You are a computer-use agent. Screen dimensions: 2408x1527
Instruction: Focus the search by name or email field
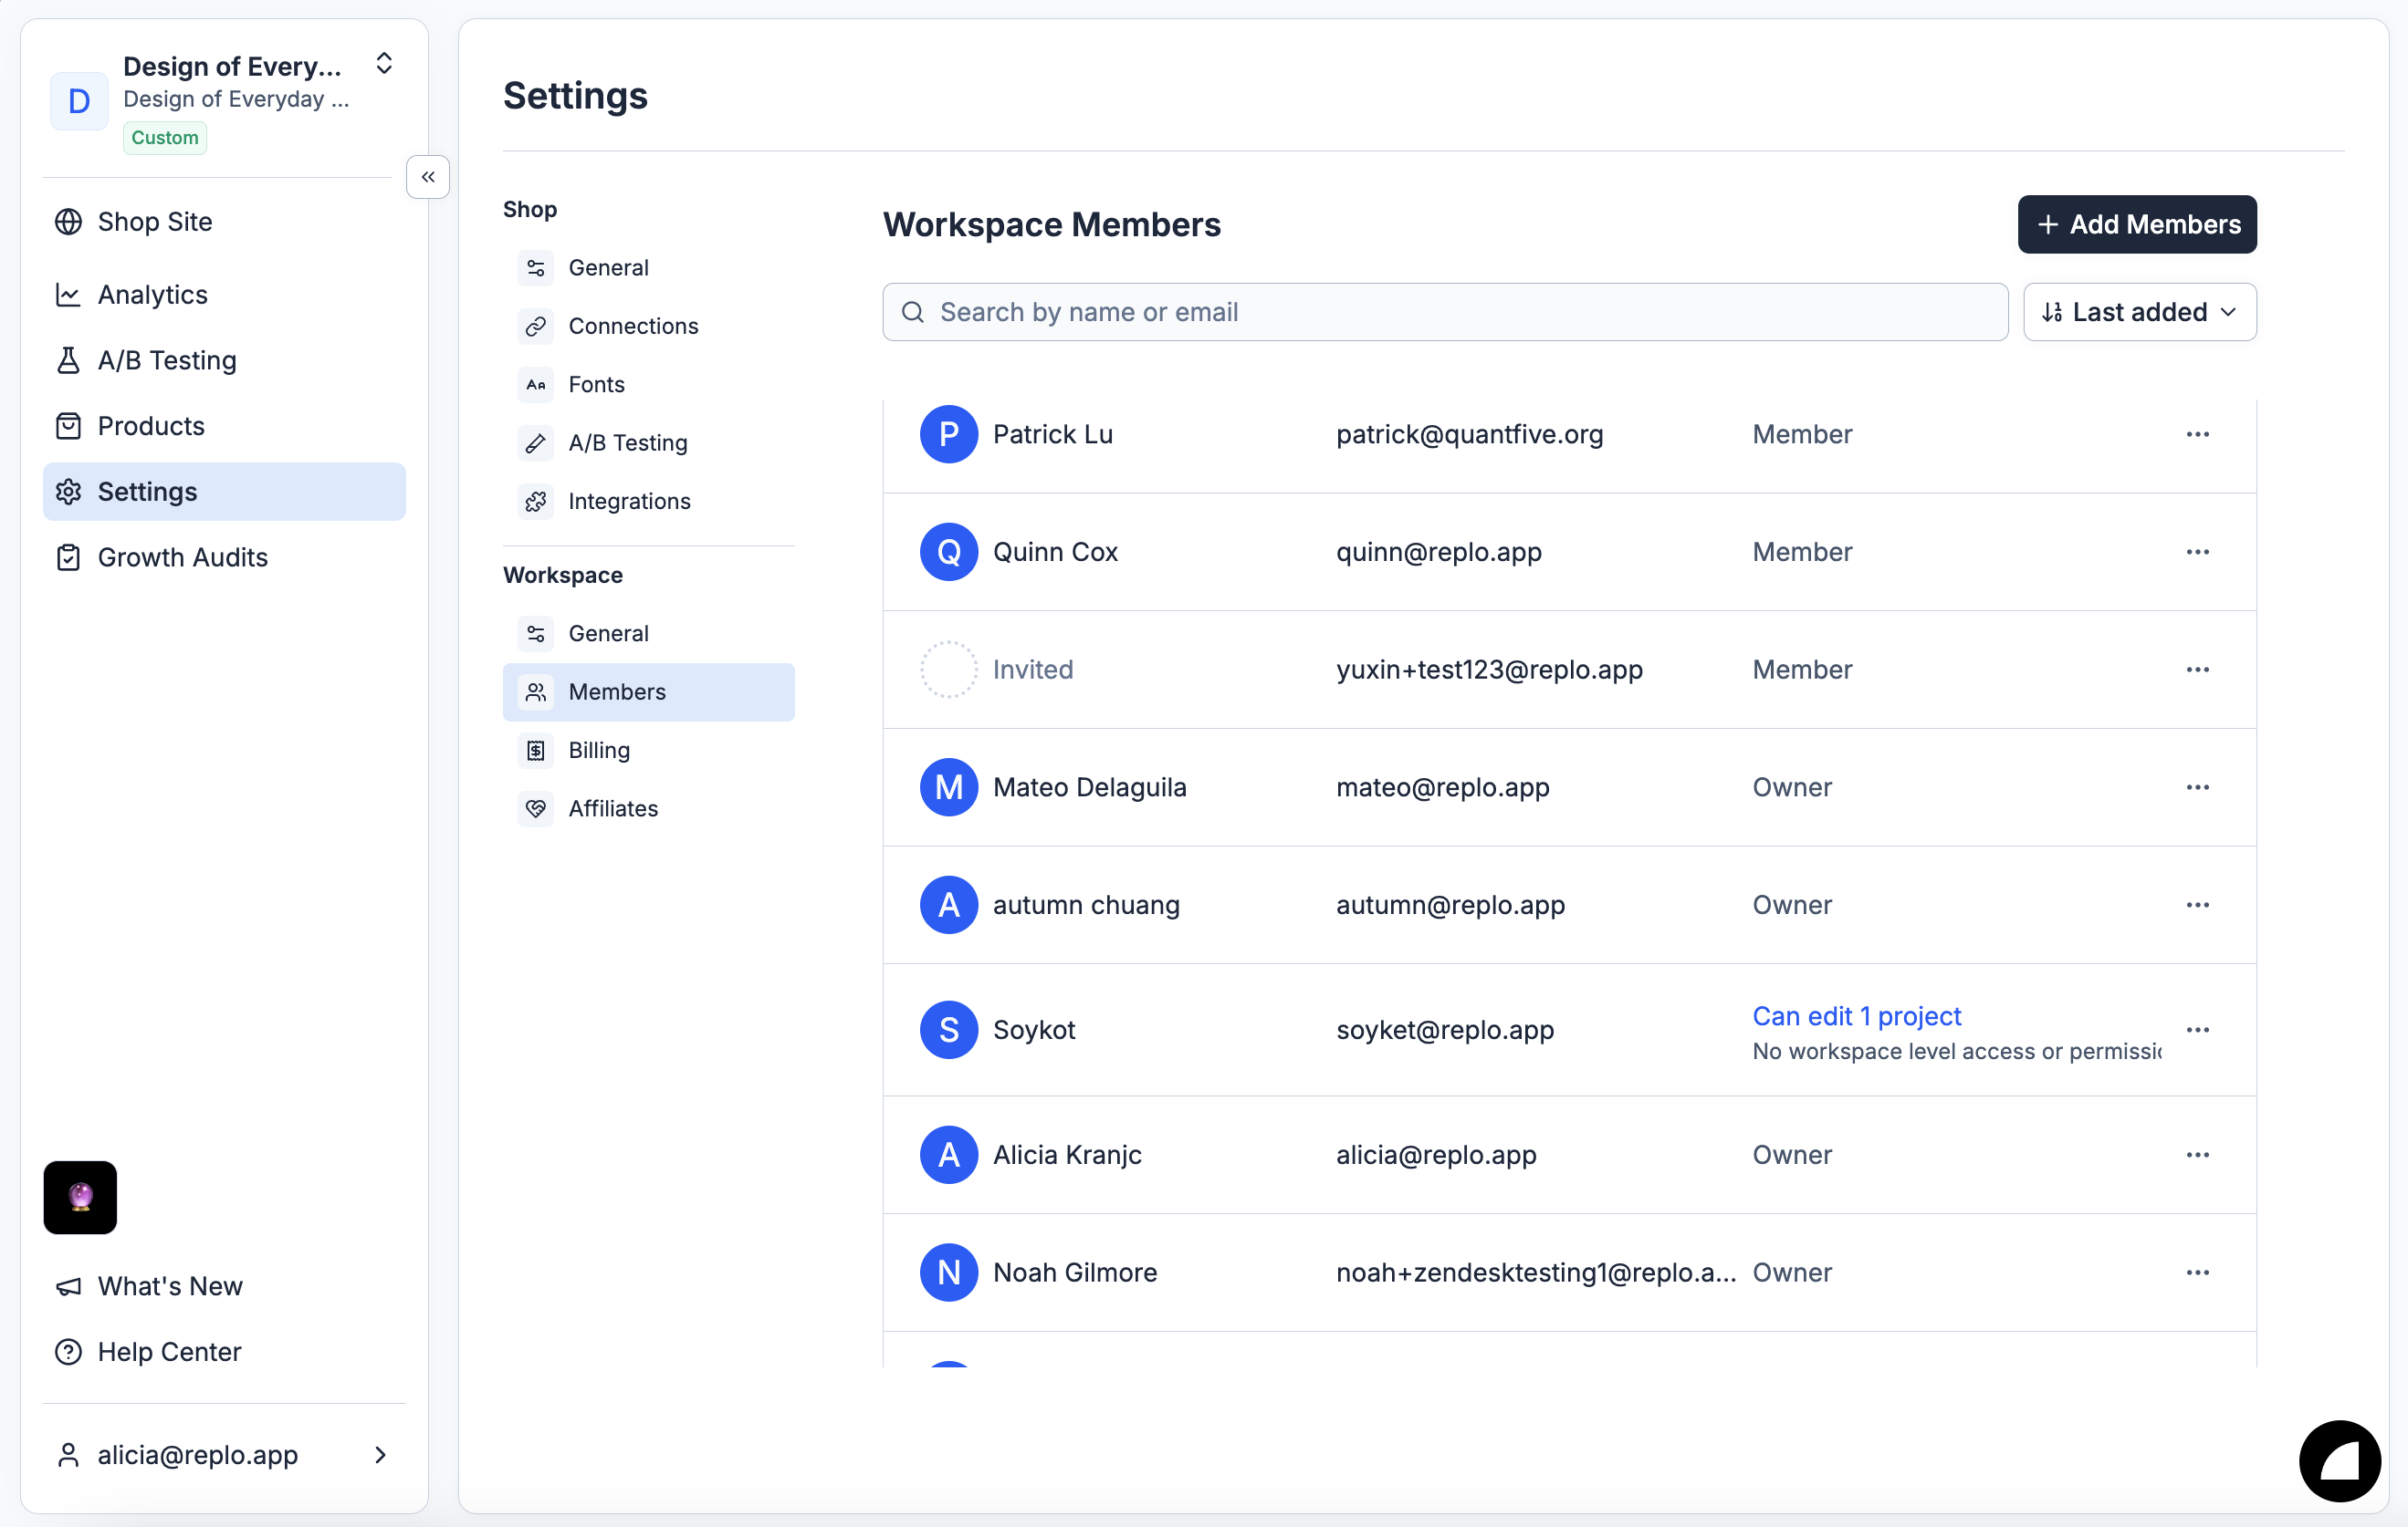point(1445,312)
